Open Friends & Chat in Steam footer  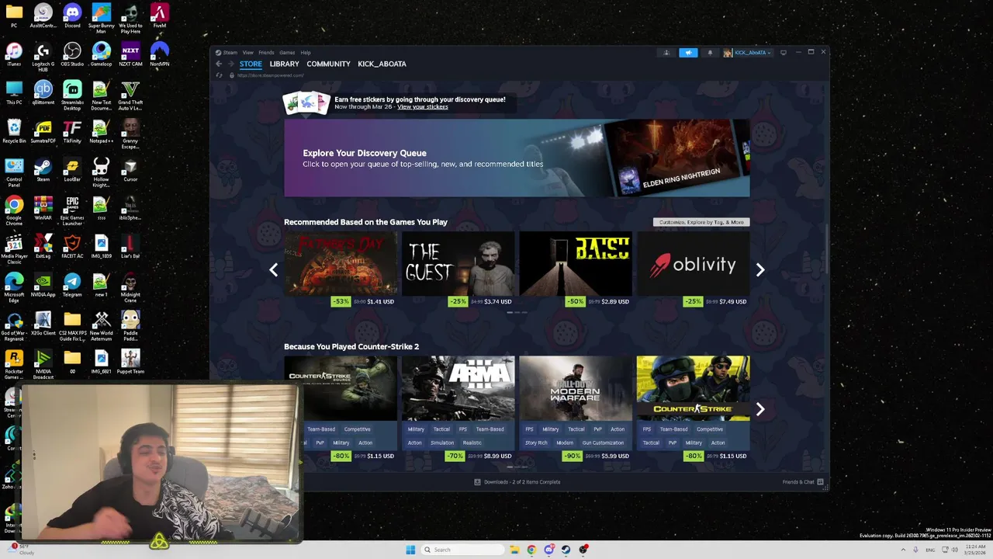coord(803,482)
